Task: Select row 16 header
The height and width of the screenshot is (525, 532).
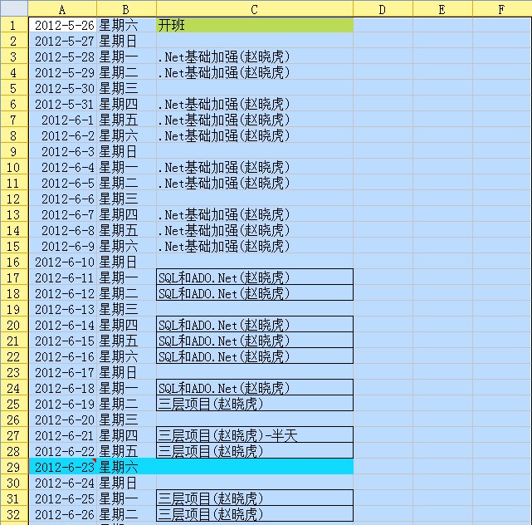Action: [x=14, y=262]
